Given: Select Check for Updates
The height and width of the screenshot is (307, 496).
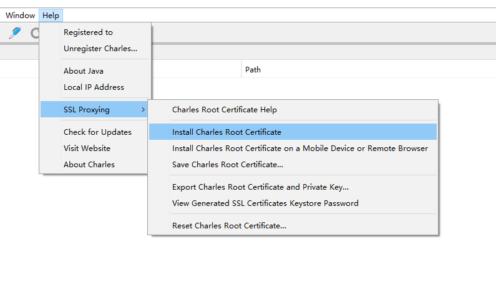Looking at the screenshot, I should (x=95, y=132).
